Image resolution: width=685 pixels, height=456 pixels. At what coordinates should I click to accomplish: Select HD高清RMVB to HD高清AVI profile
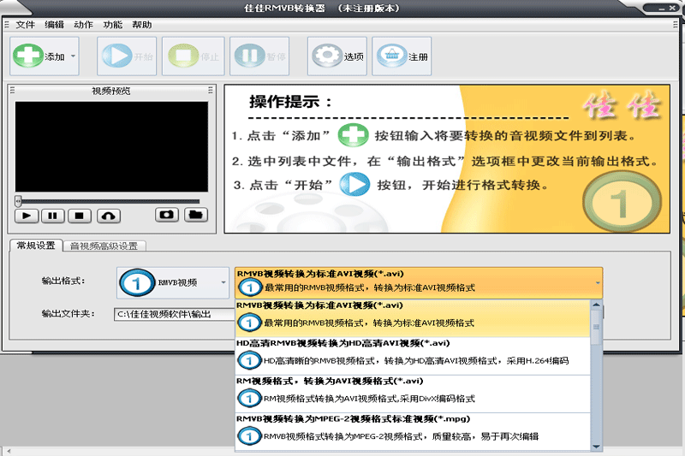pos(413,356)
